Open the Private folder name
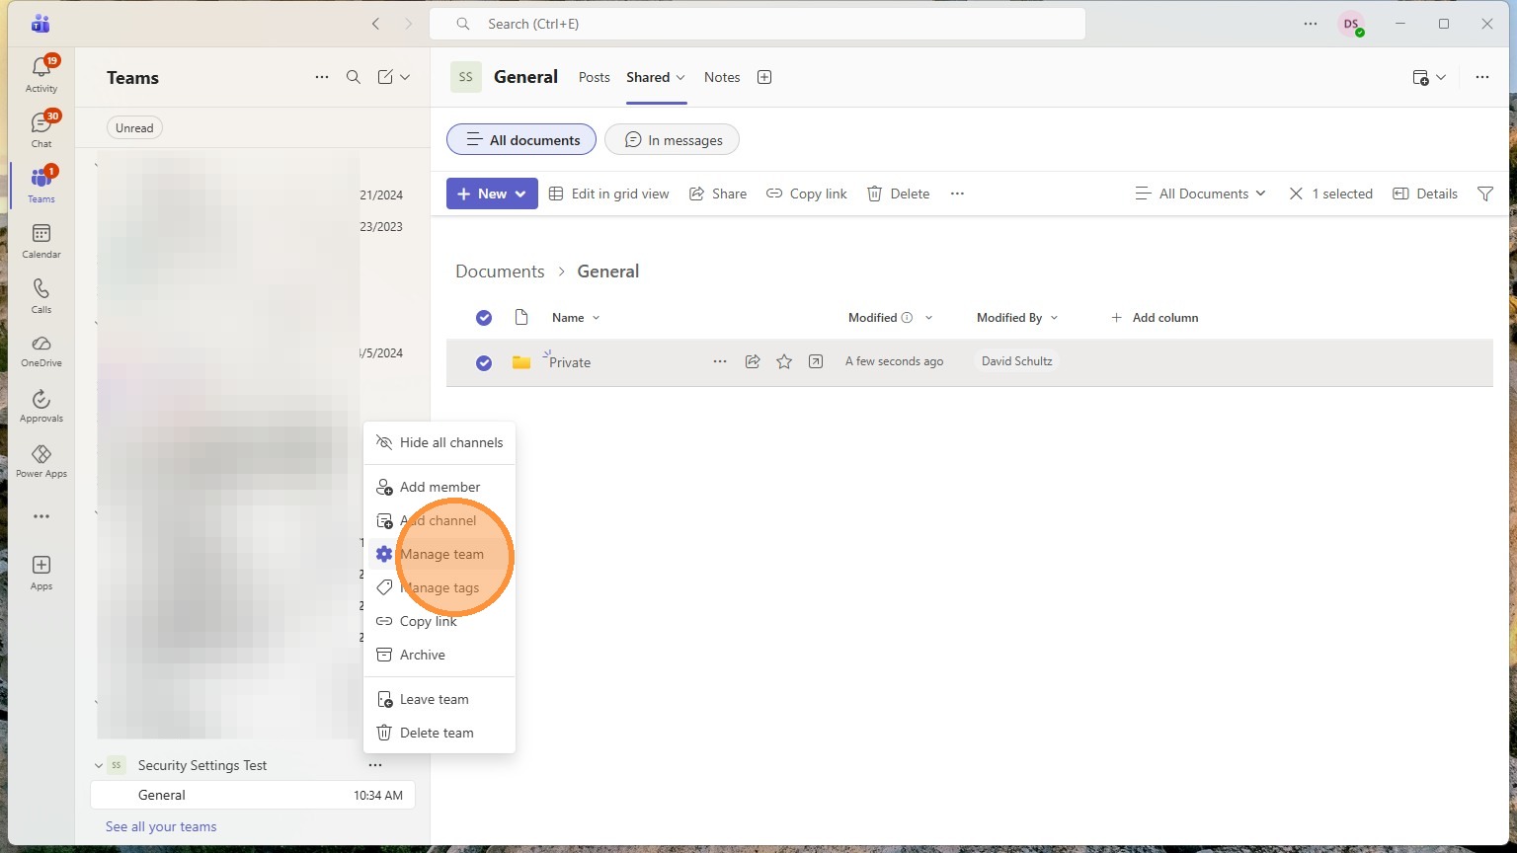The image size is (1517, 853). tap(570, 362)
